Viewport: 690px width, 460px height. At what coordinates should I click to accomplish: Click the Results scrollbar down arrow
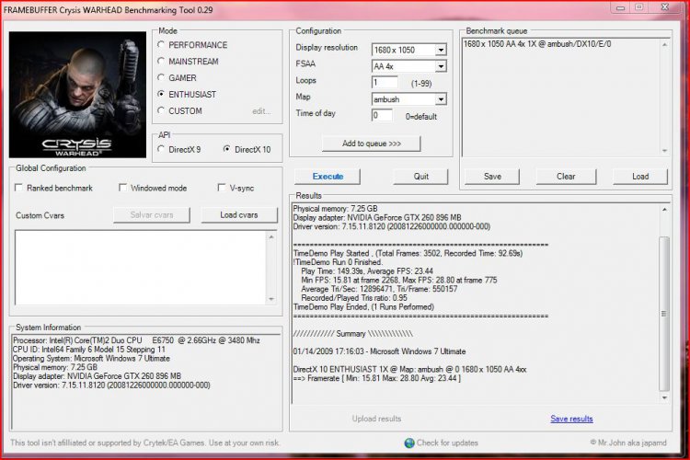pyautogui.click(x=664, y=398)
